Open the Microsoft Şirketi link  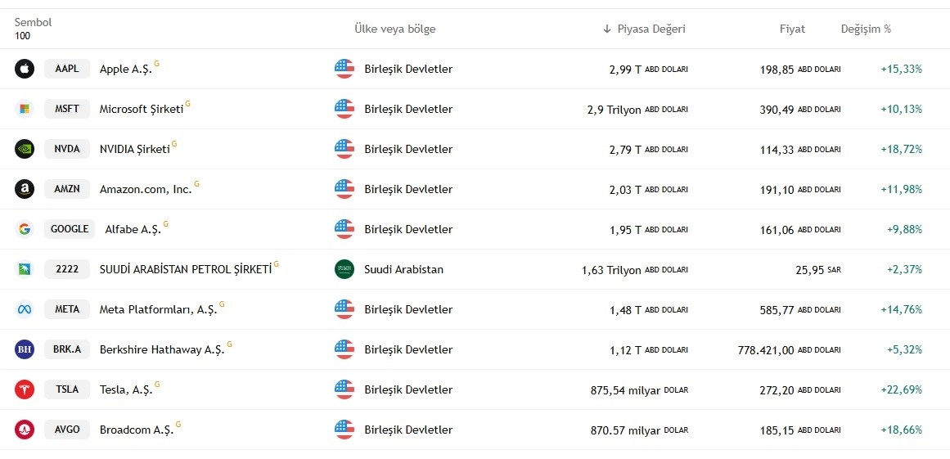pyautogui.click(x=142, y=110)
